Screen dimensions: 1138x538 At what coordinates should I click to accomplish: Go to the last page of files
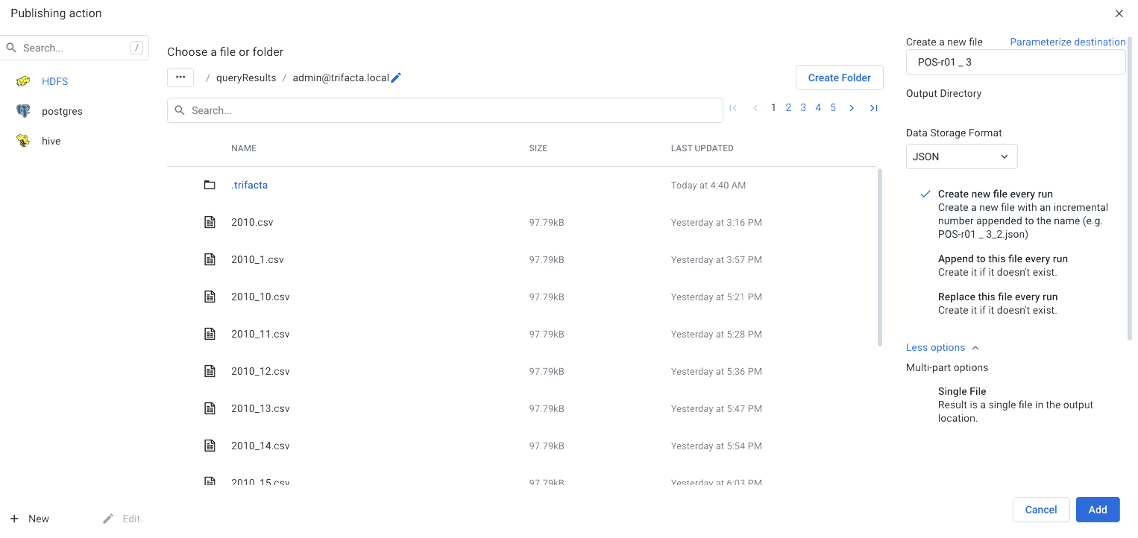click(x=873, y=108)
